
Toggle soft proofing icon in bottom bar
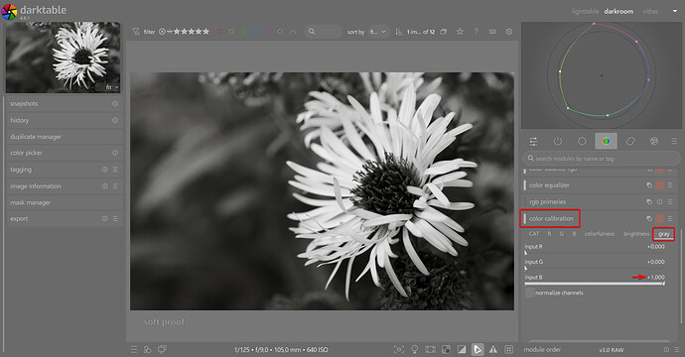point(478,349)
